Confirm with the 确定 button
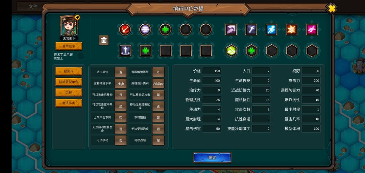This screenshot has width=365, height=173. coord(212,158)
